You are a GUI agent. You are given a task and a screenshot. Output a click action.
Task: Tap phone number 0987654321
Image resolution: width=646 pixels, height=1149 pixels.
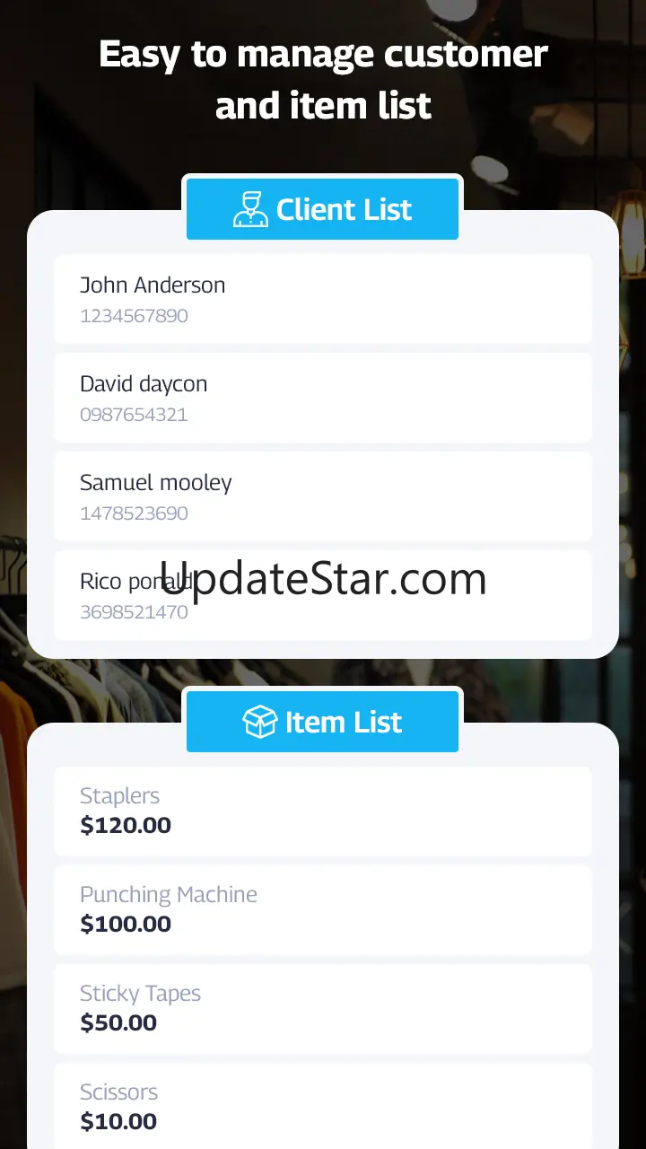134,415
